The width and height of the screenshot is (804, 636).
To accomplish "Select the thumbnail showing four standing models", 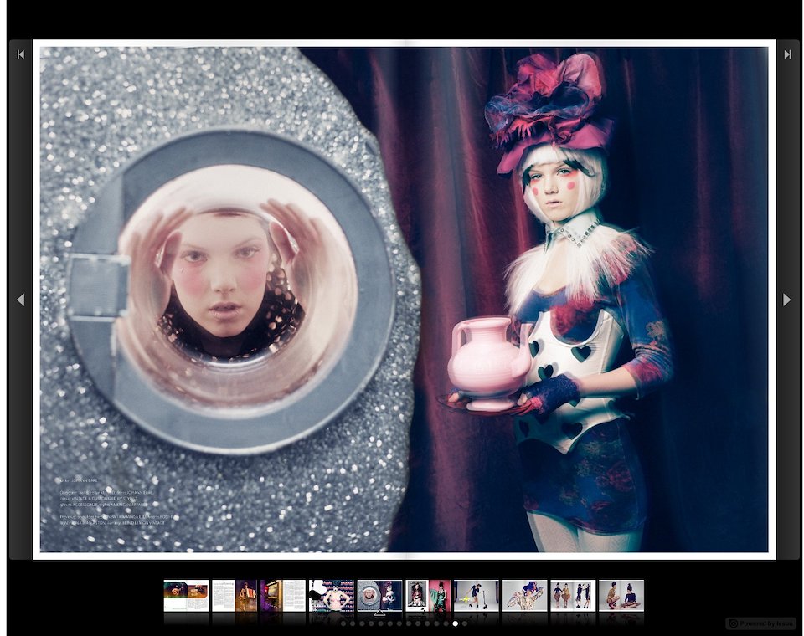I will tap(573, 595).
